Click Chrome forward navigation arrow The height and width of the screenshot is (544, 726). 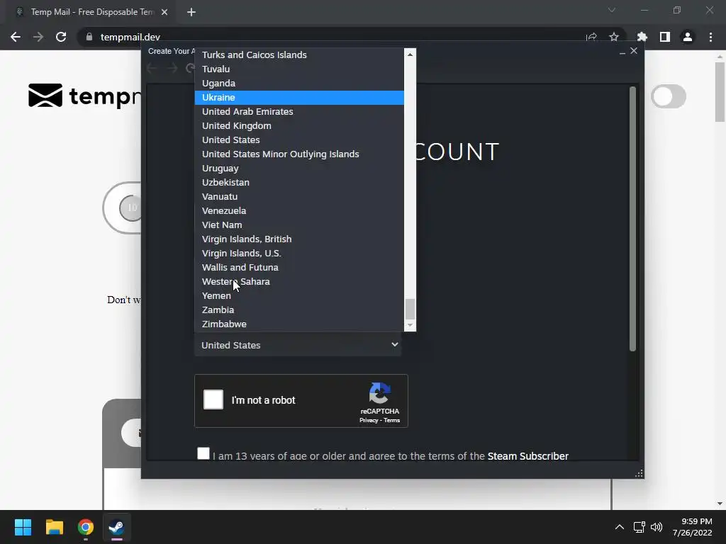pos(38,37)
